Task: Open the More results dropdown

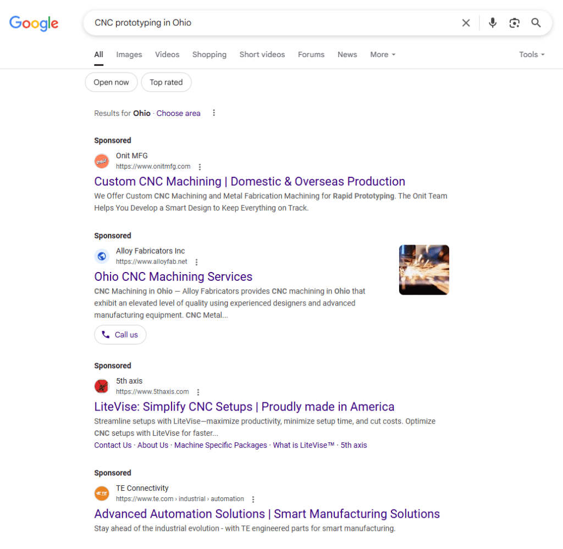Action: click(383, 54)
